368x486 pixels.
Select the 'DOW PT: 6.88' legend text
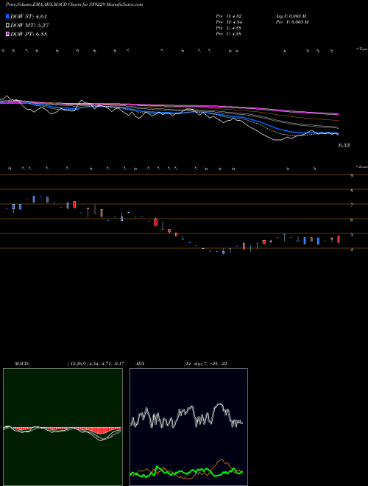point(29,34)
